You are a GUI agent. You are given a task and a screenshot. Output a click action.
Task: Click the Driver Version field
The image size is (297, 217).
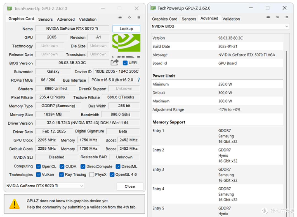pyautogui.click(x=87, y=123)
